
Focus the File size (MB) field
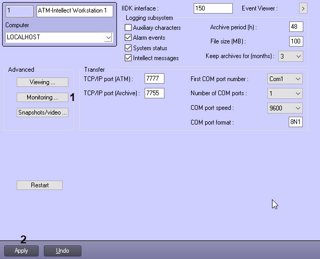(296, 41)
